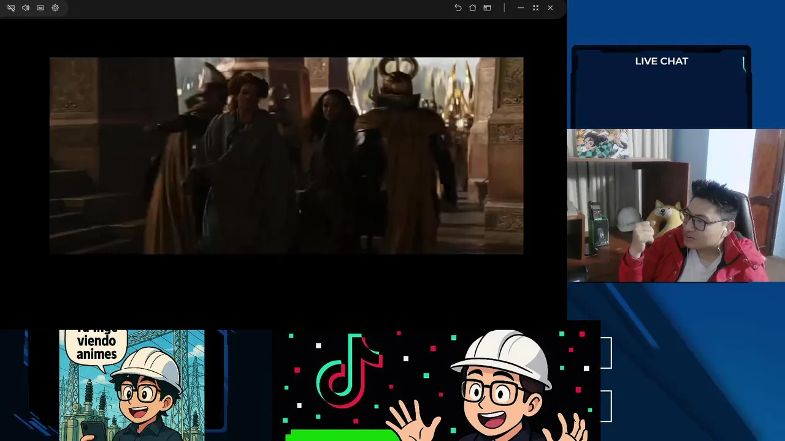Click the LIVE CHAT header
The height and width of the screenshot is (441, 785).
point(662,61)
